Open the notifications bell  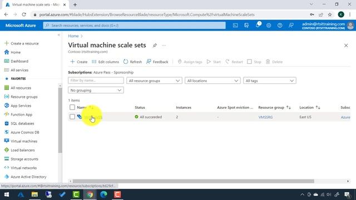[x=258, y=25]
